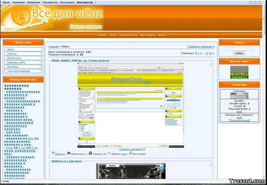This screenshot has width=267, height=185.
Task: Expand Услуги/Изготовление submenu arrow
Action: [40, 71]
